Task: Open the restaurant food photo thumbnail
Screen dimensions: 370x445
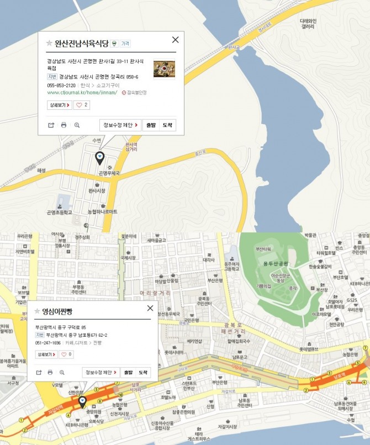Action: [164, 68]
